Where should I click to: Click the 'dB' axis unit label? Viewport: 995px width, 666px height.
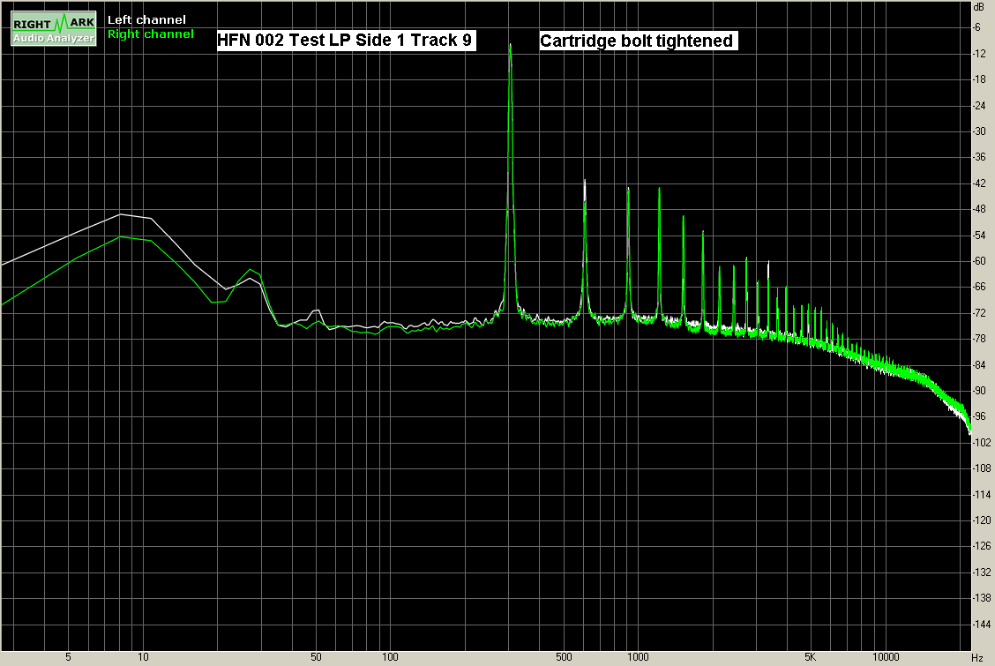pyautogui.click(x=978, y=7)
